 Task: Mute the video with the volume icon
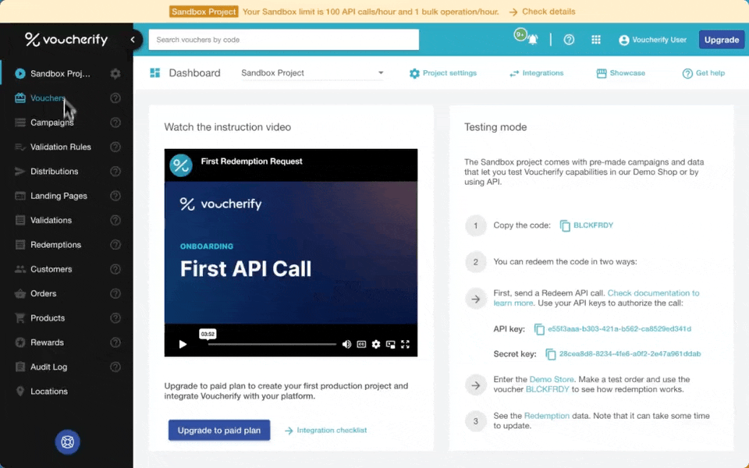click(x=346, y=344)
